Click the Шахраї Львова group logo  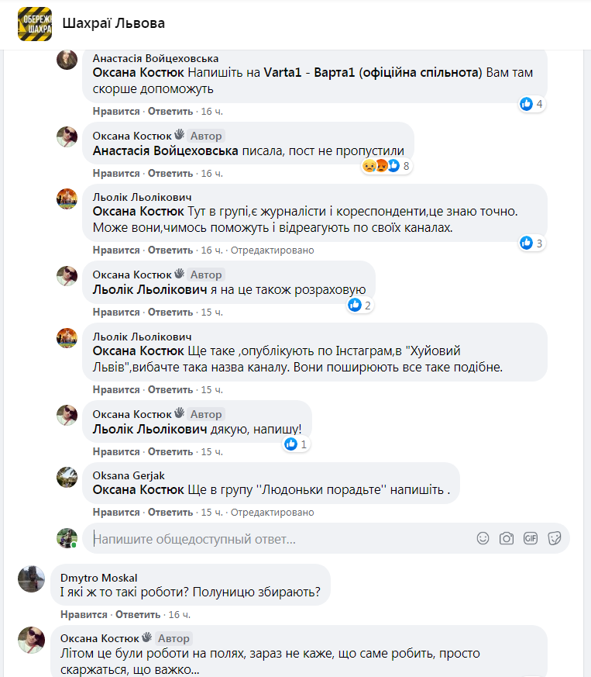tap(35, 24)
